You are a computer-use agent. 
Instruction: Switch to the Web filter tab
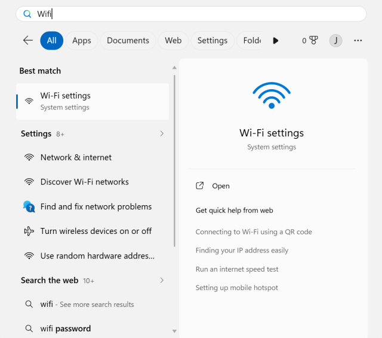click(x=173, y=41)
